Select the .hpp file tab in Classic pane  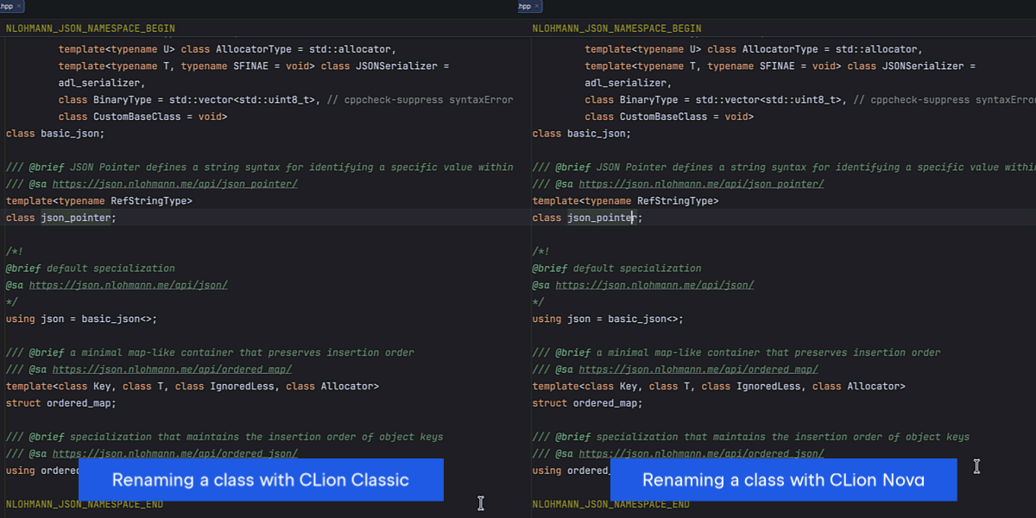tap(7, 6)
